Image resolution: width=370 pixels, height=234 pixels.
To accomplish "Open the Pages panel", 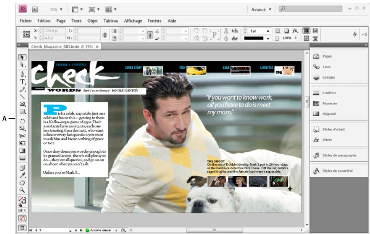I will (x=327, y=56).
